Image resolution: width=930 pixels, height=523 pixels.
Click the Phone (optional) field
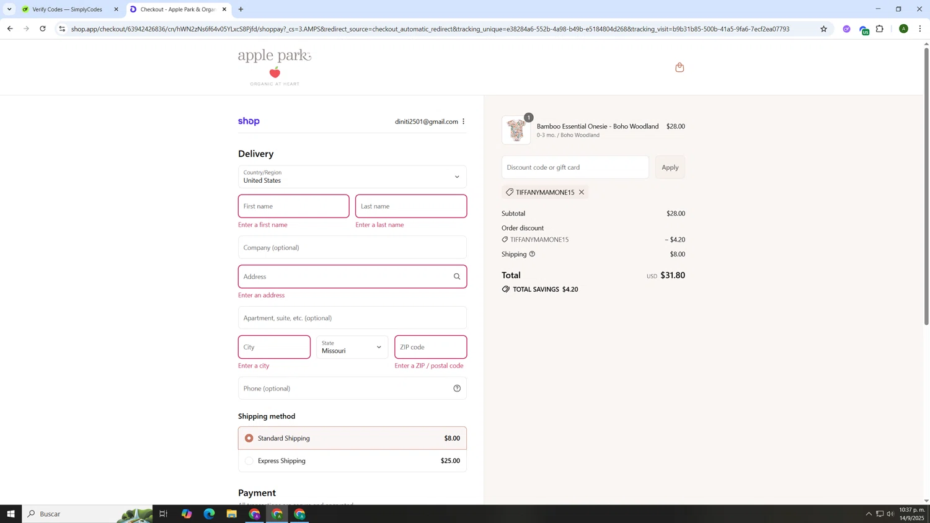352,389
